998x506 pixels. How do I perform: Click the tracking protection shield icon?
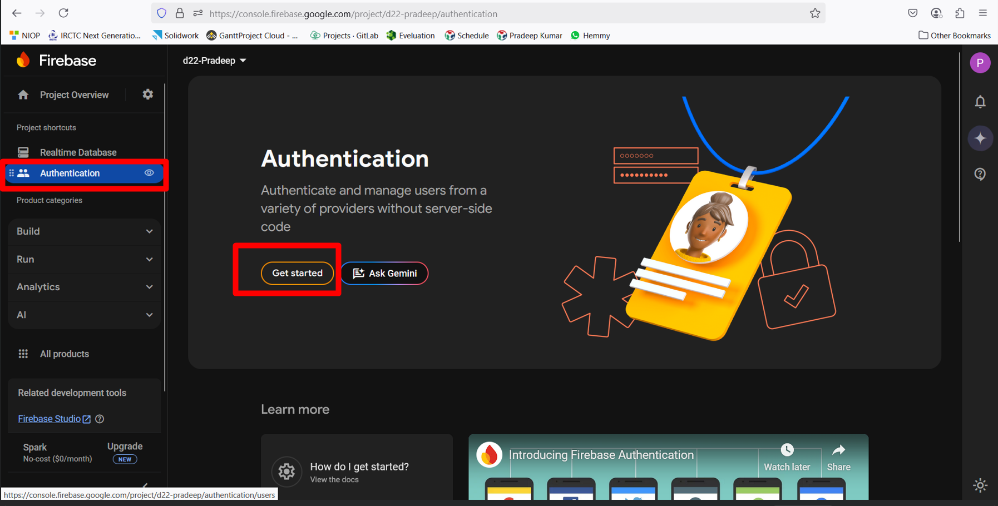(x=161, y=13)
